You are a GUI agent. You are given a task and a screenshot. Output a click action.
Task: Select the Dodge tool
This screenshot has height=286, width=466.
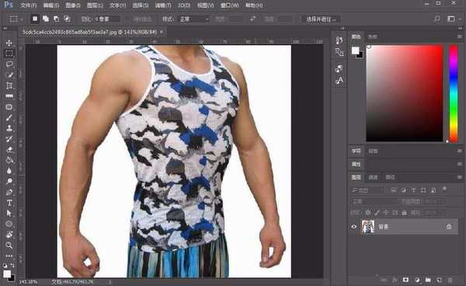tap(9, 181)
